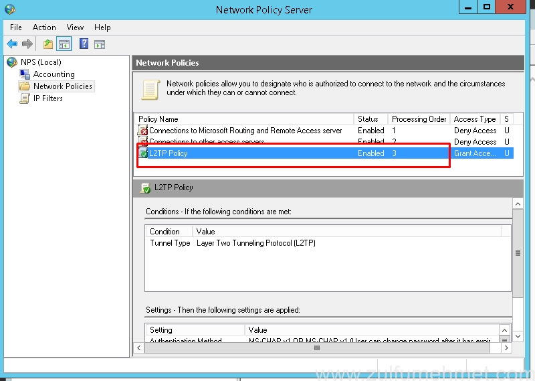Image resolution: width=535 pixels, height=381 pixels.
Task: Click the horizontal scrollbar right arrow
Action: [x=506, y=348]
